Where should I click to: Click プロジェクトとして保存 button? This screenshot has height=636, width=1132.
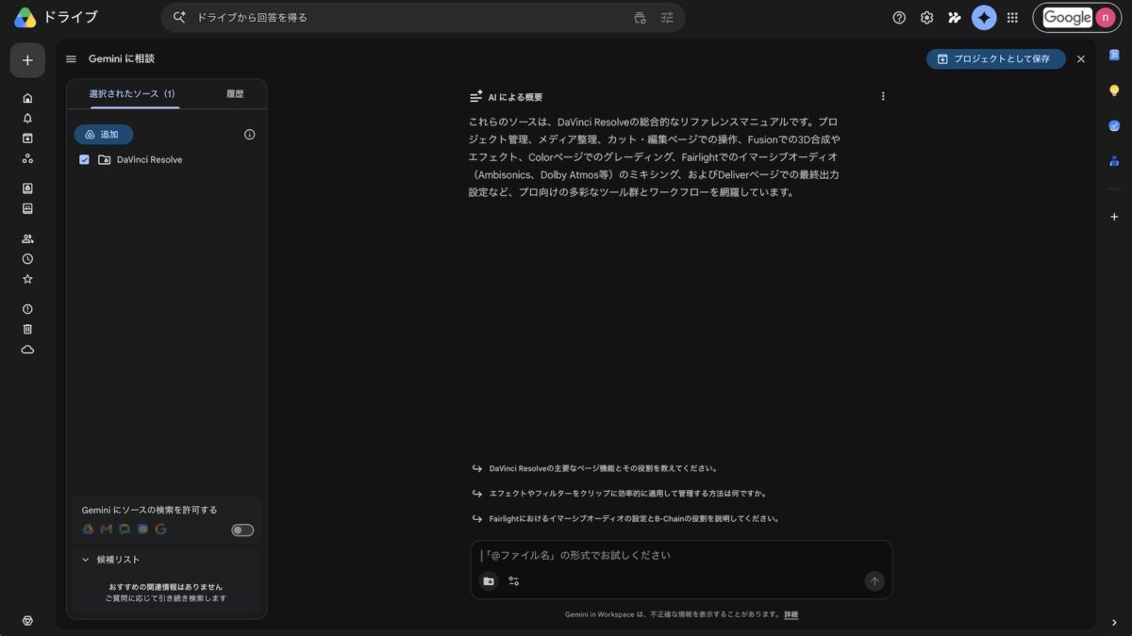(x=996, y=58)
